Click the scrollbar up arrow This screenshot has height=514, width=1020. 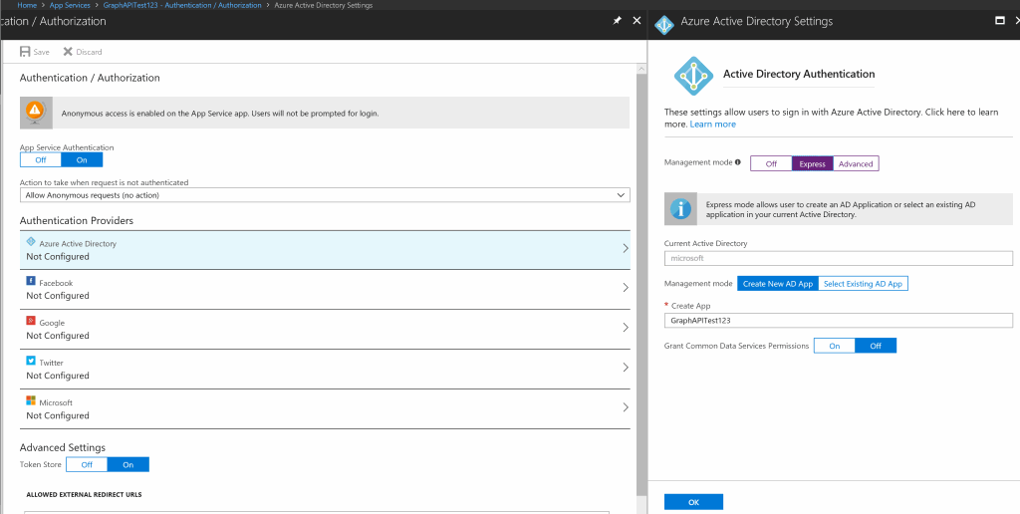pos(641,69)
